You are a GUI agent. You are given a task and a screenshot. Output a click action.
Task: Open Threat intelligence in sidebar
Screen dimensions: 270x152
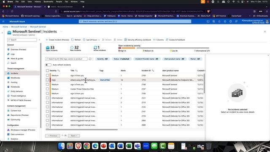[18, 96]
